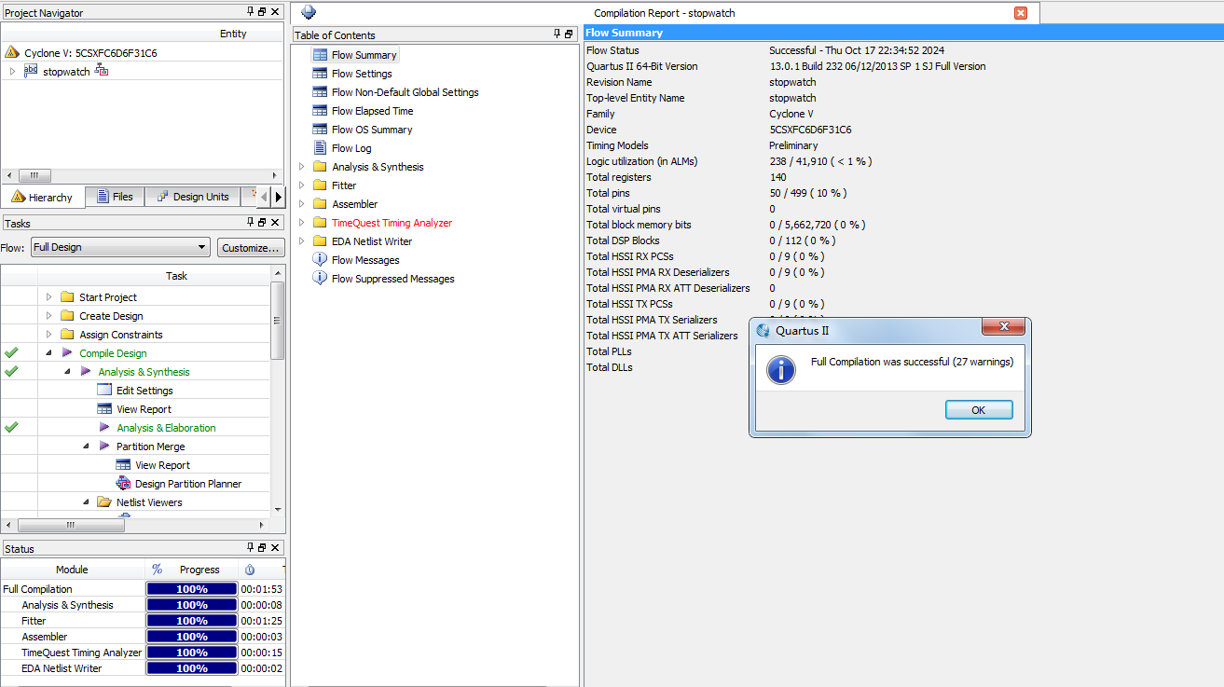
Task: Click the Flow Settings table icon
Action: point(321,74)
